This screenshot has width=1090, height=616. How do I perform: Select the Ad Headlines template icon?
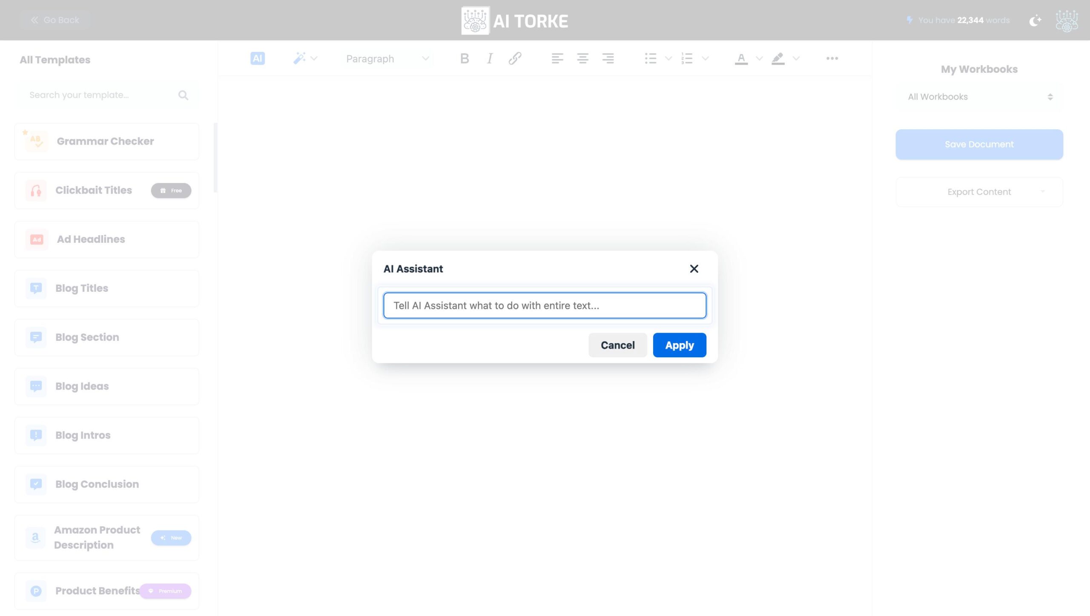tap(36, 239)
